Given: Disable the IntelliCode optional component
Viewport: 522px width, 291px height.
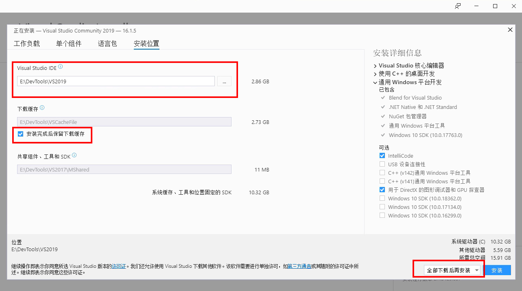Looking at the screenshot, I should (x=382, y=155).
